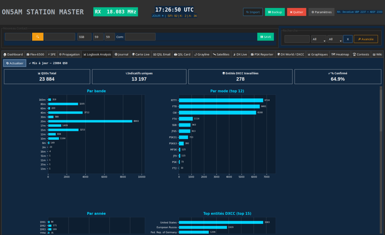
Task: Open the Journal tab
Action: [x=122, y=54]
